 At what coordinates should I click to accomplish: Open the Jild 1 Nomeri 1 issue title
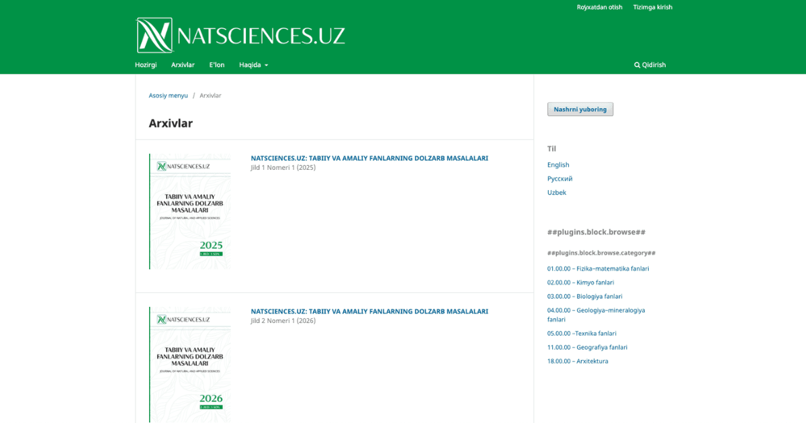[369, 158]
